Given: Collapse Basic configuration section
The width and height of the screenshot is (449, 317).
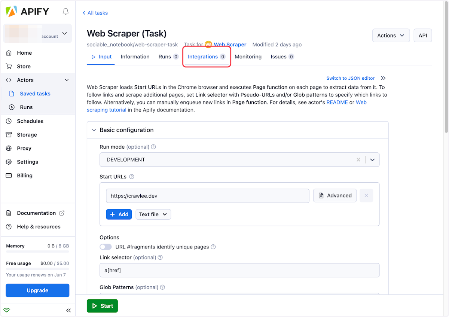Looking at the screenshot, I should click(x=94, y=130).
